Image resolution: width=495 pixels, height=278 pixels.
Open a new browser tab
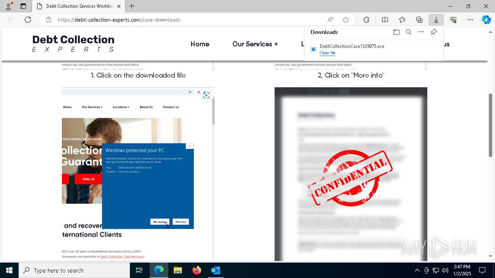click(x=132, y=6)
